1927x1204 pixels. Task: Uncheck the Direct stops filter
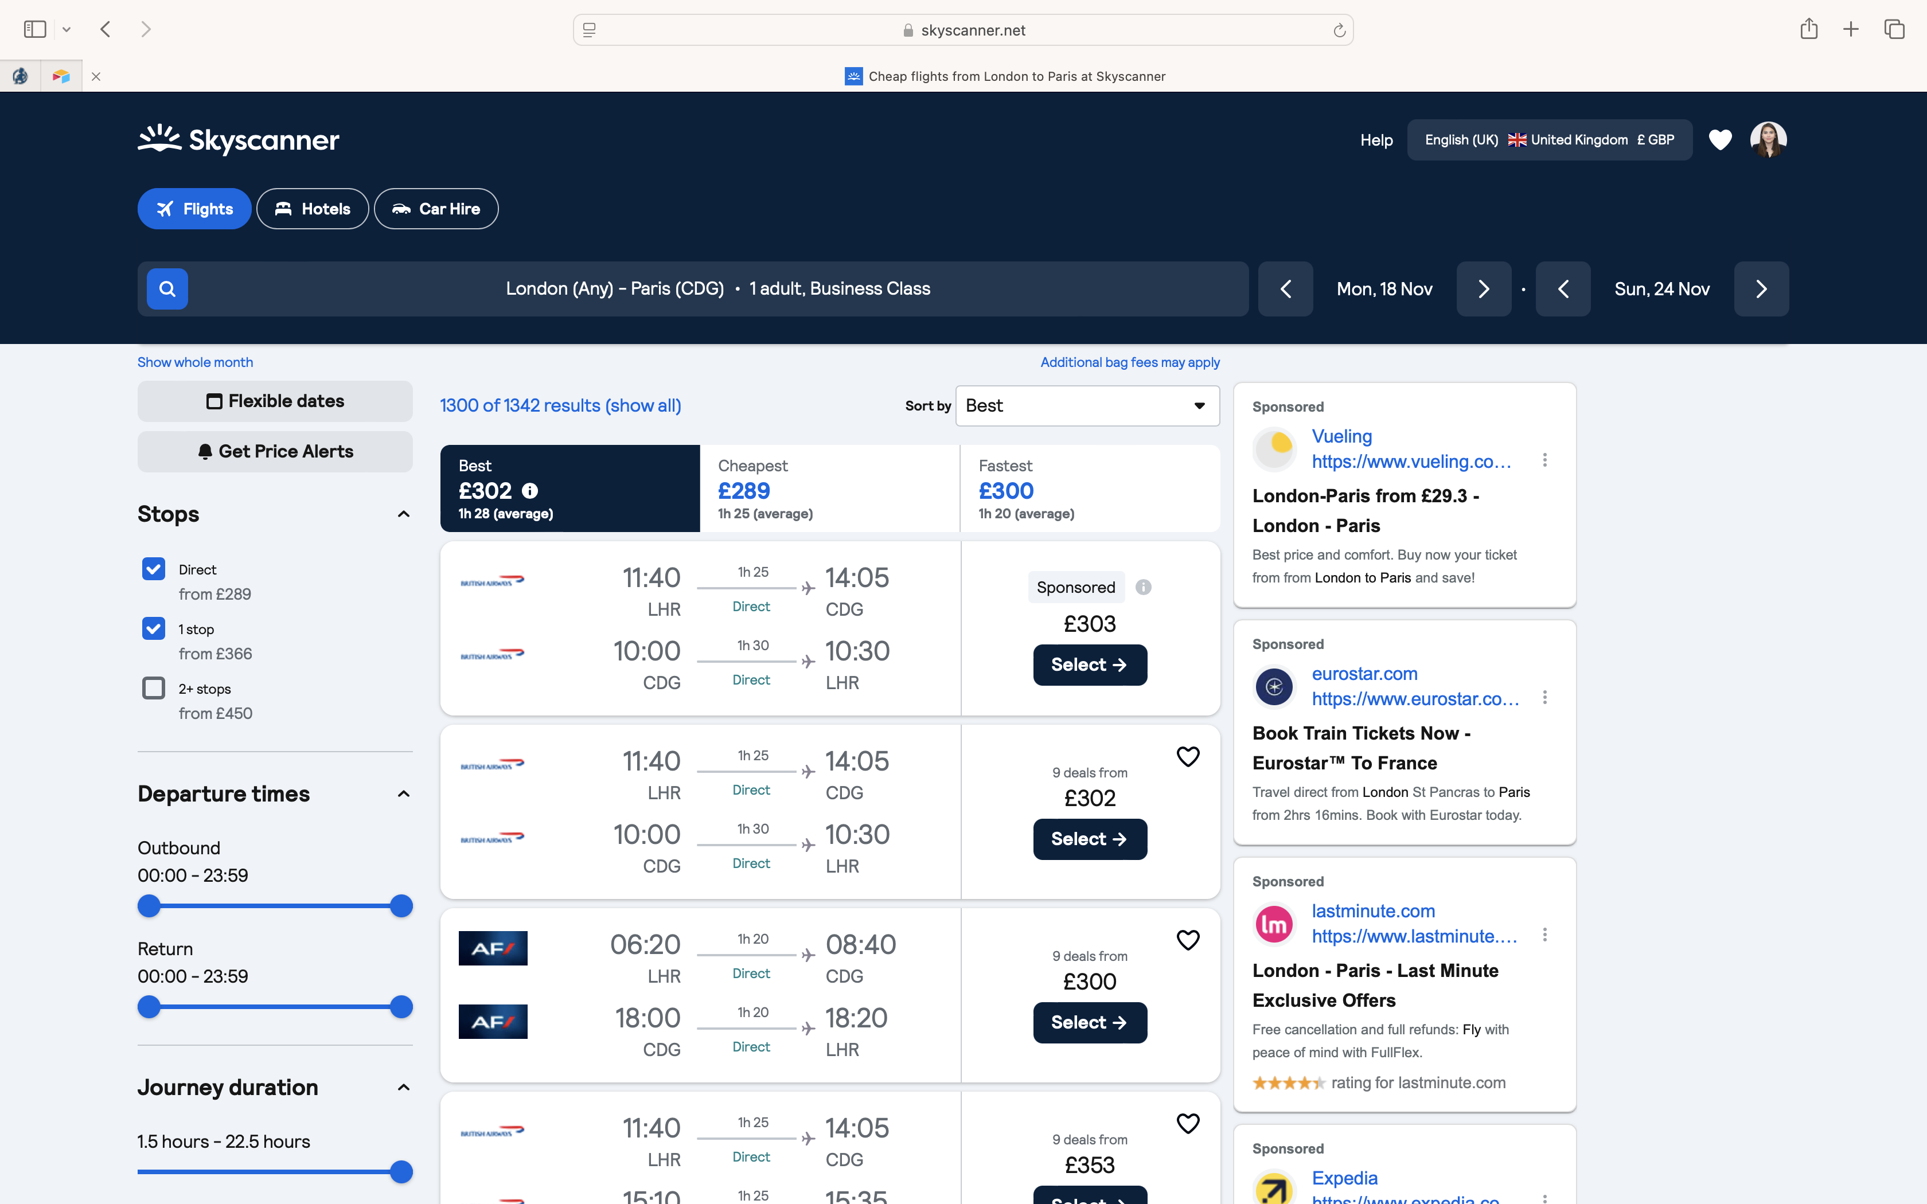[154, 569]
